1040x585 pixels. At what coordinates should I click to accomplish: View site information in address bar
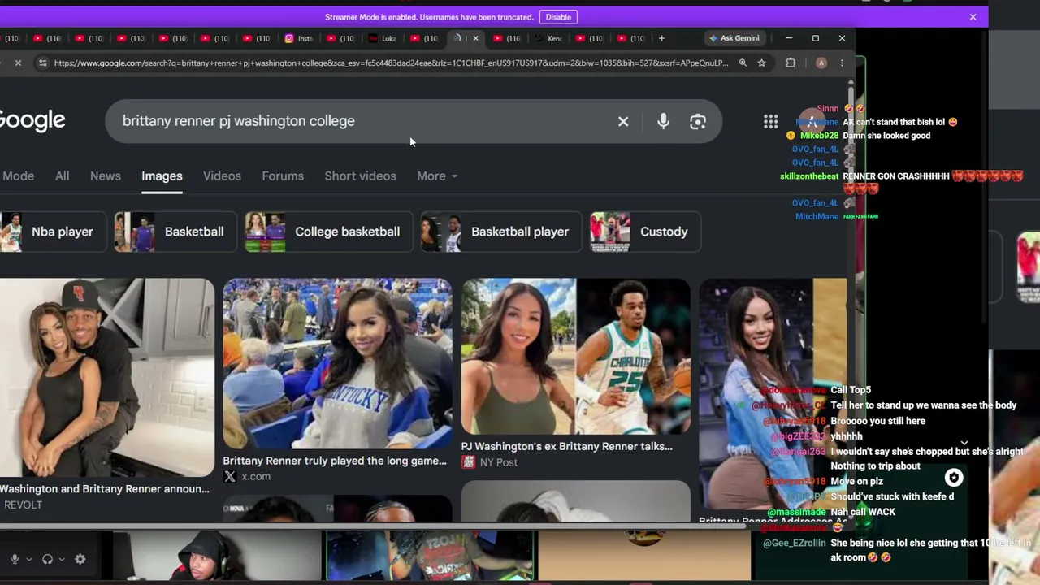pyautogui.click(x=42, y=63)
